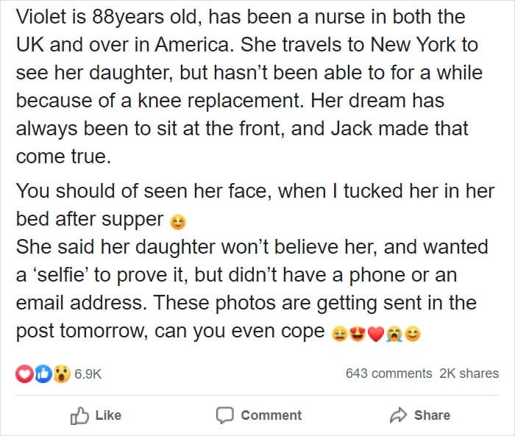Open the 643 comments link

(x=388, y=374)
